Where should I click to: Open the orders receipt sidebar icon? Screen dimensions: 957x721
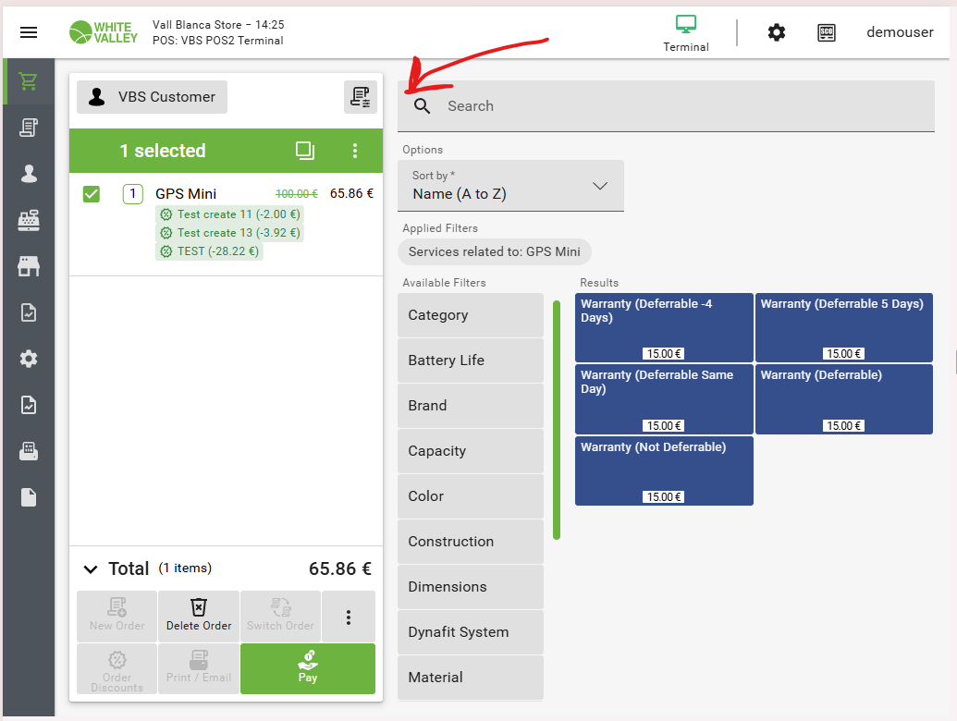28,128
